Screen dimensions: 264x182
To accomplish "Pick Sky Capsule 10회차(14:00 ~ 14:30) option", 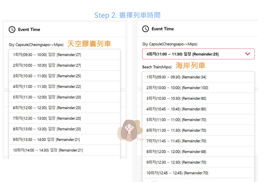I will pyautogui.click(x=64, y=150).
